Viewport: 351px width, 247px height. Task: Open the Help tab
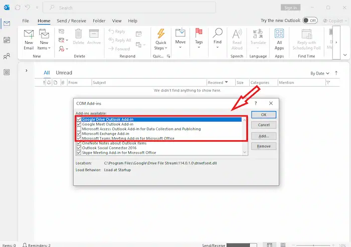132,21
